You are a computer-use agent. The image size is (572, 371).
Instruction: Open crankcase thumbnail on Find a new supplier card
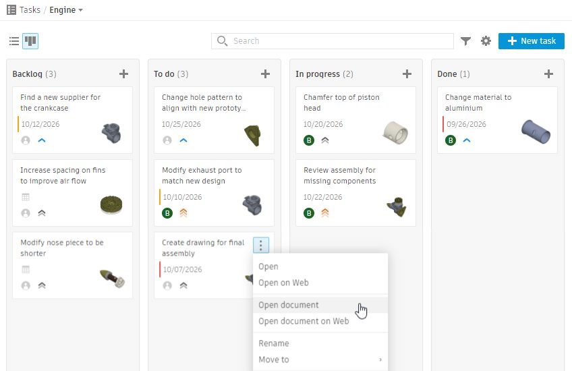click(111, 133)
